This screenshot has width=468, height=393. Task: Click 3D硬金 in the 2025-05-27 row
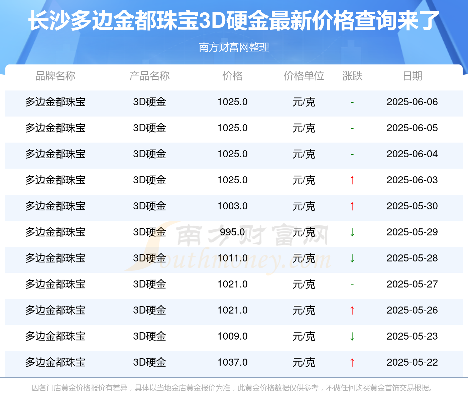pyautogui.click(x=149, y=284)
